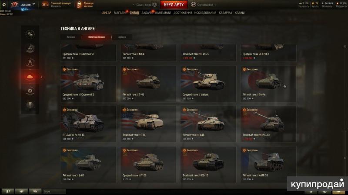The height and width of the screenshot is (195, 348).
Task: Click the platoon shield icon by БЕРИ АРТУ
Action: click(x=155, y=4)
